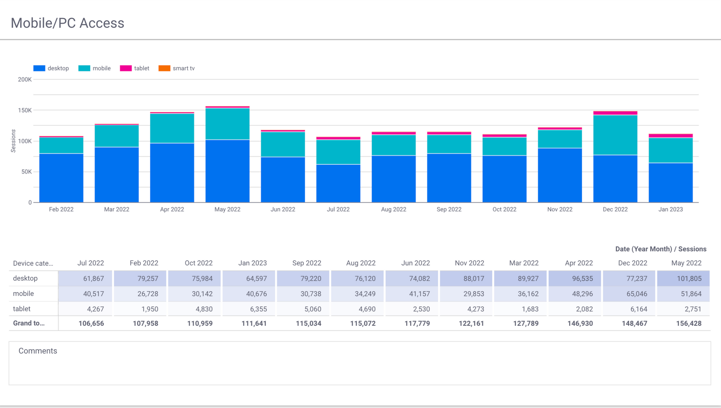Click the Dec 2022 mobile bar segment
721x408 pixels.
(615, 135)
